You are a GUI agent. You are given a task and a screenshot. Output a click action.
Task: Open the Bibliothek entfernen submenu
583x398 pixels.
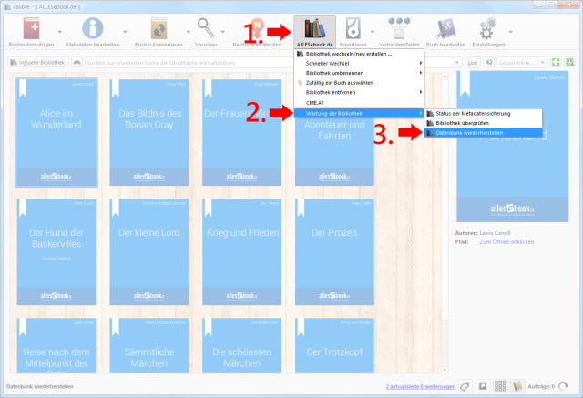point(359,93)
